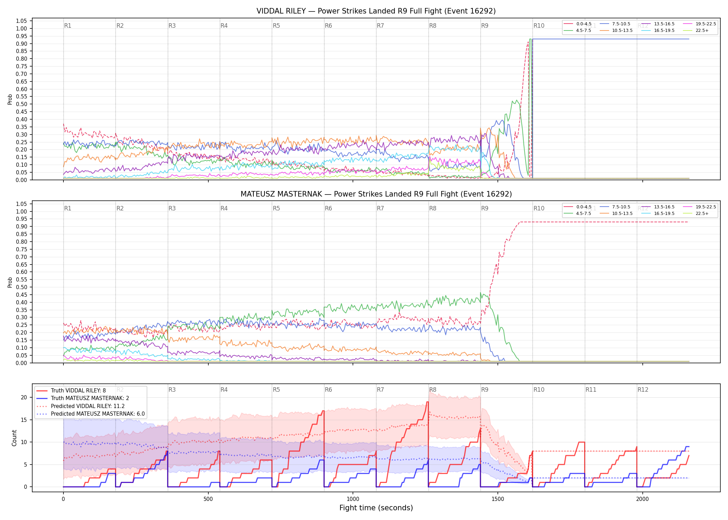Click the Fight time (seconds) axis label
This screenshot has height=520, width=728.
(376, 508)
